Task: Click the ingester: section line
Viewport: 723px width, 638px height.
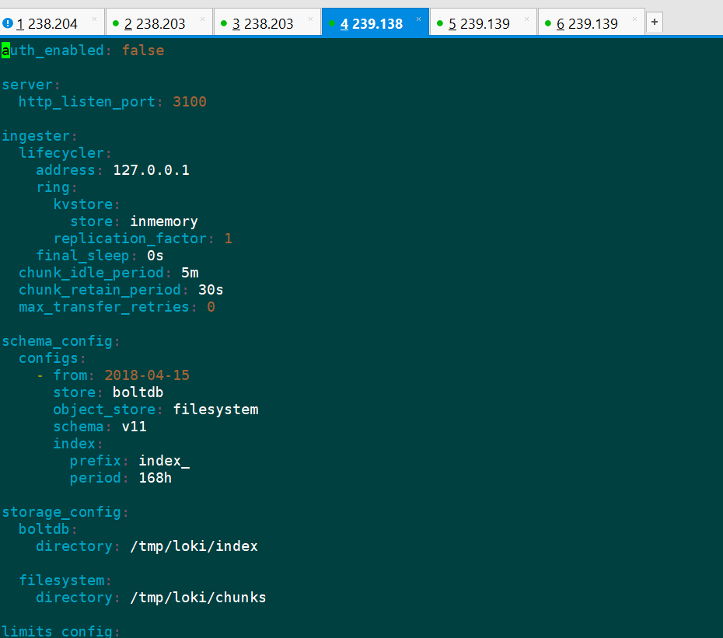Action: 39,136
